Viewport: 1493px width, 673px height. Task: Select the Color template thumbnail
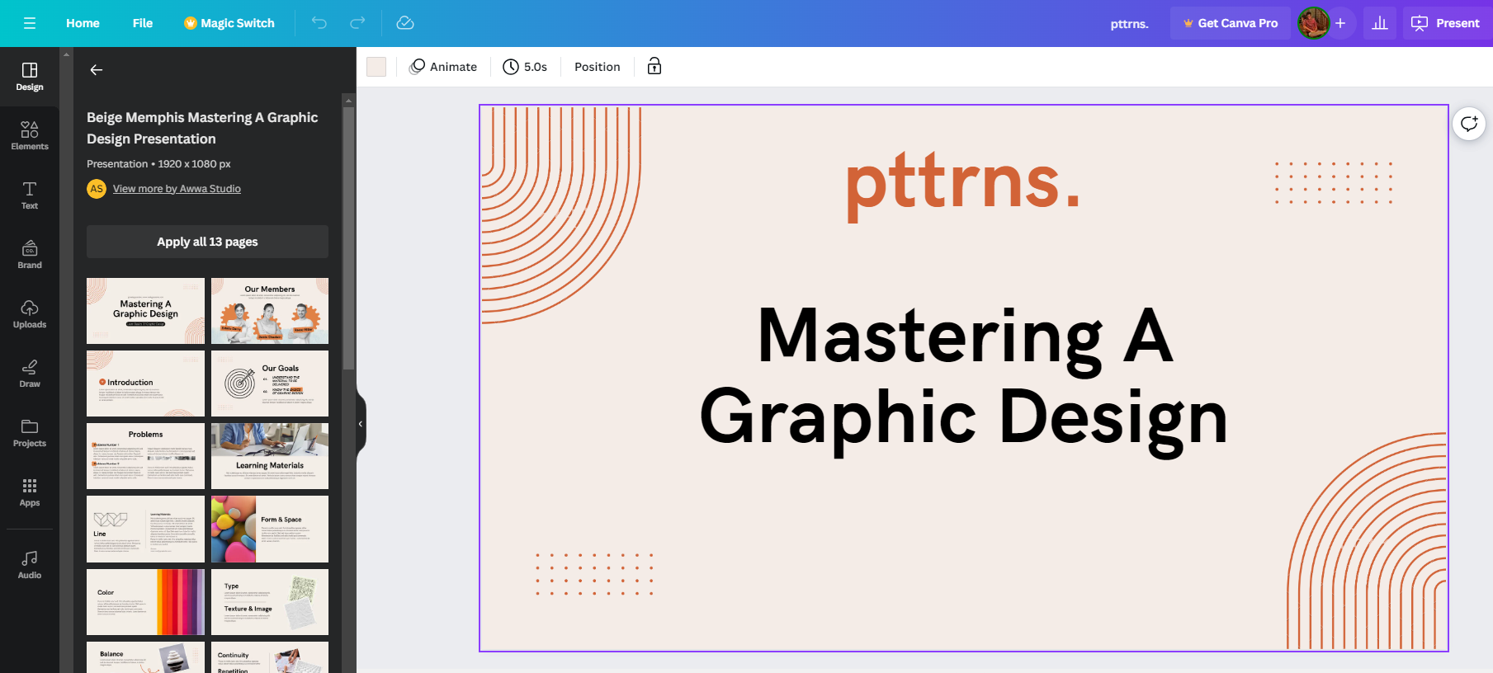(x=145, y=602)
